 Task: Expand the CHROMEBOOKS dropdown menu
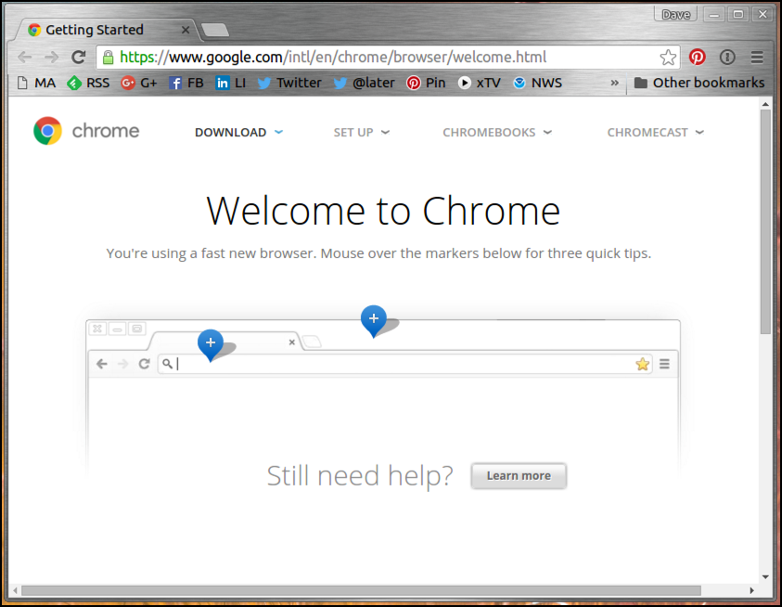tap(497, 133)
